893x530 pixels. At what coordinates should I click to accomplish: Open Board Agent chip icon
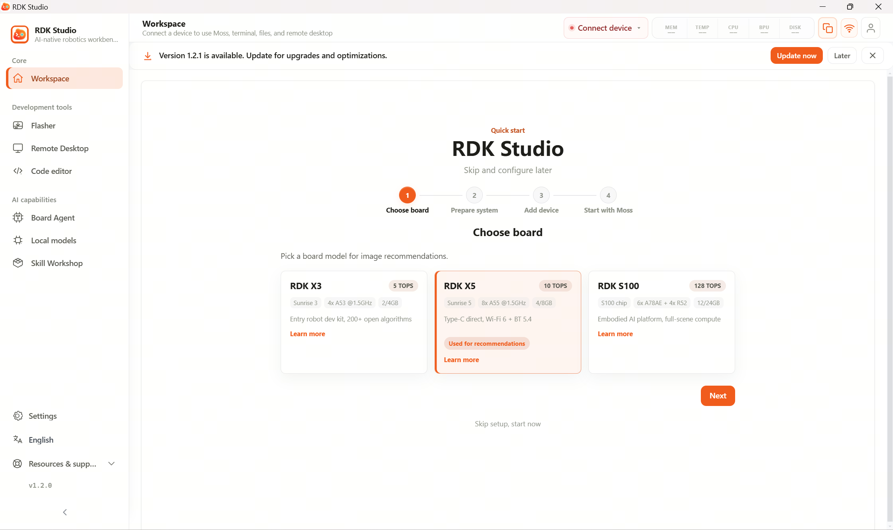[18, 217]
